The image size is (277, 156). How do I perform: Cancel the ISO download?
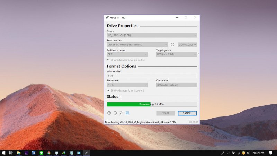click(187, 113)
